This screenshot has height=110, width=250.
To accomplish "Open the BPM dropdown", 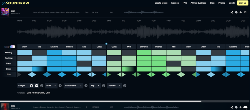I will point(51,86).
